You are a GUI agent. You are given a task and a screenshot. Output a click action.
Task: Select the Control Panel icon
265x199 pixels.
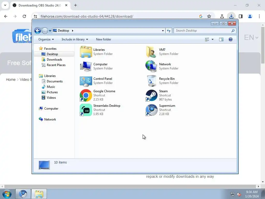coord(86,81)
